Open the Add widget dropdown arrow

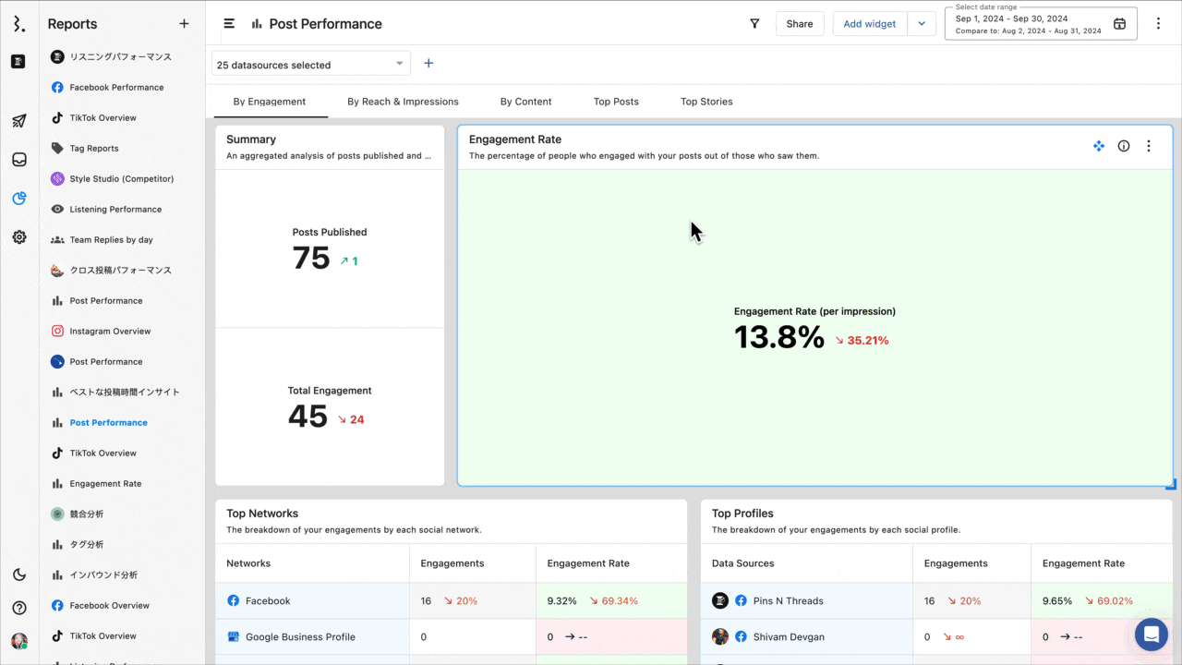pos(922,24)
